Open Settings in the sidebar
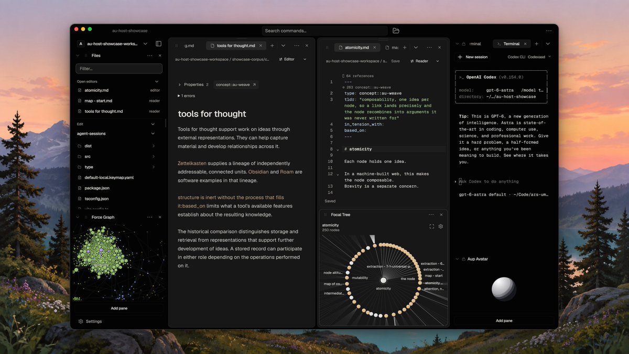Image resolution: width=629 pixels, height=354 pixels. click(x=90, y=321)
